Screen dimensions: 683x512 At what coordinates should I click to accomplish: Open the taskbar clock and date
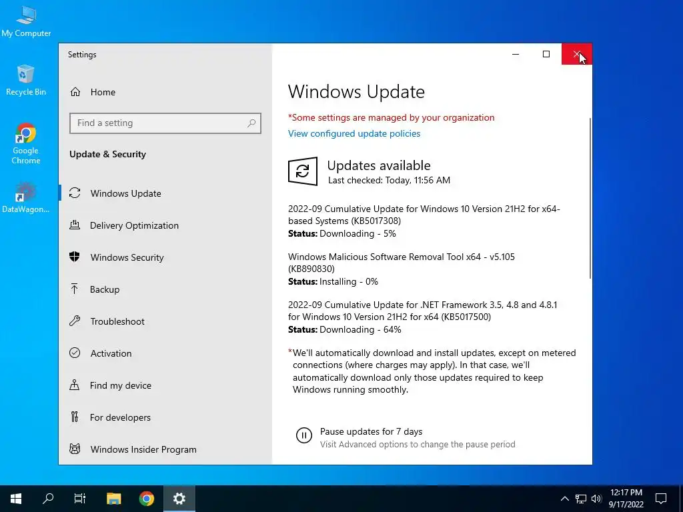pyautogui.click(x=626, y=499)
